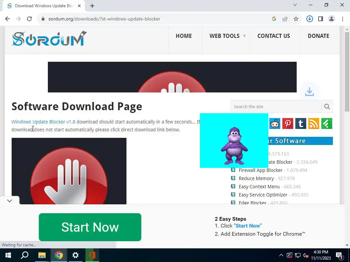Viewport: 350px width, 262px height.
Task: Click the page vertical scrollbar thumb
Action: tap(347, 72)
